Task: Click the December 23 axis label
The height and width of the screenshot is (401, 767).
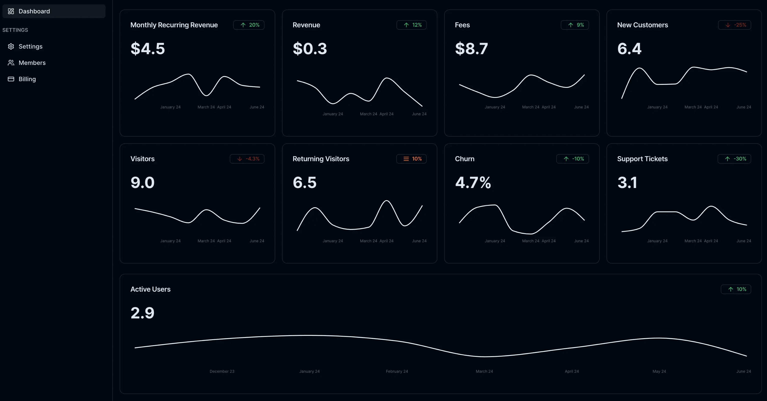Action: click(x=222, y=371)
